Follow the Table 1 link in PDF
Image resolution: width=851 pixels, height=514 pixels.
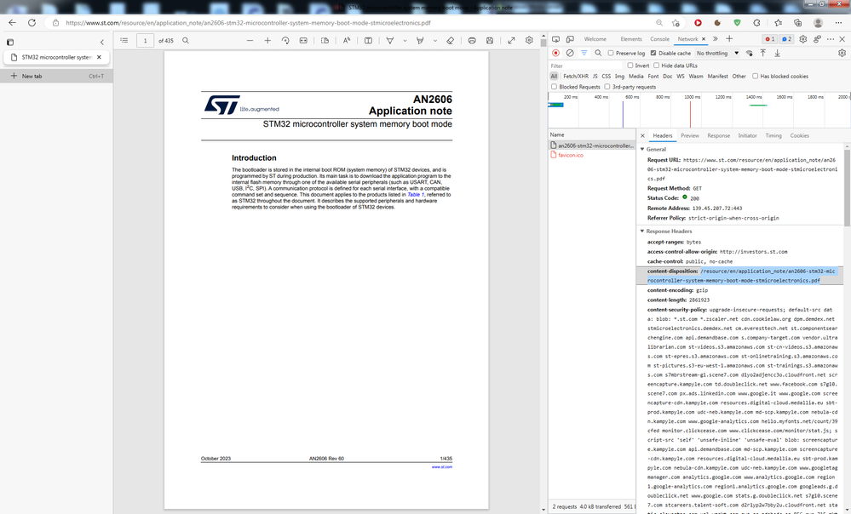pos(416,194)
